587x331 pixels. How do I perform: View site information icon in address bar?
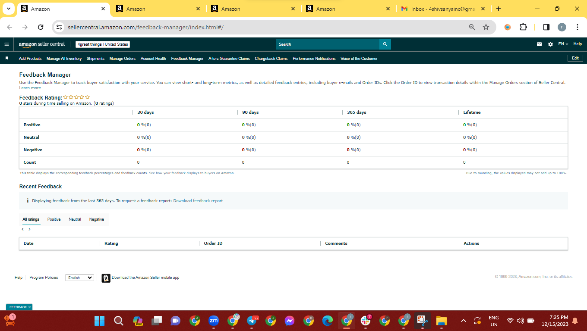(60, 27)
